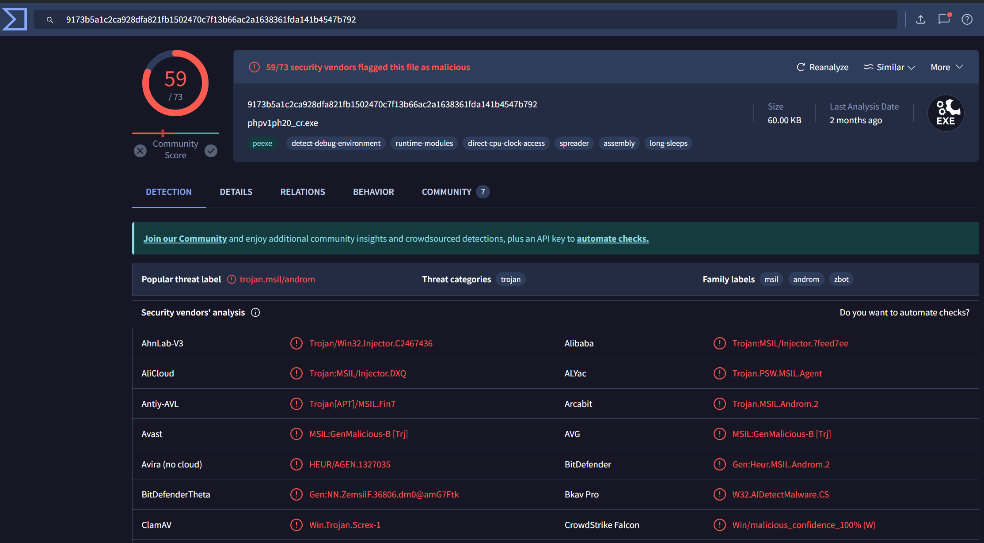The width and height of the screenshot is (984, 543).
Task: Expand the More dropdown
Action: (947, 67)
